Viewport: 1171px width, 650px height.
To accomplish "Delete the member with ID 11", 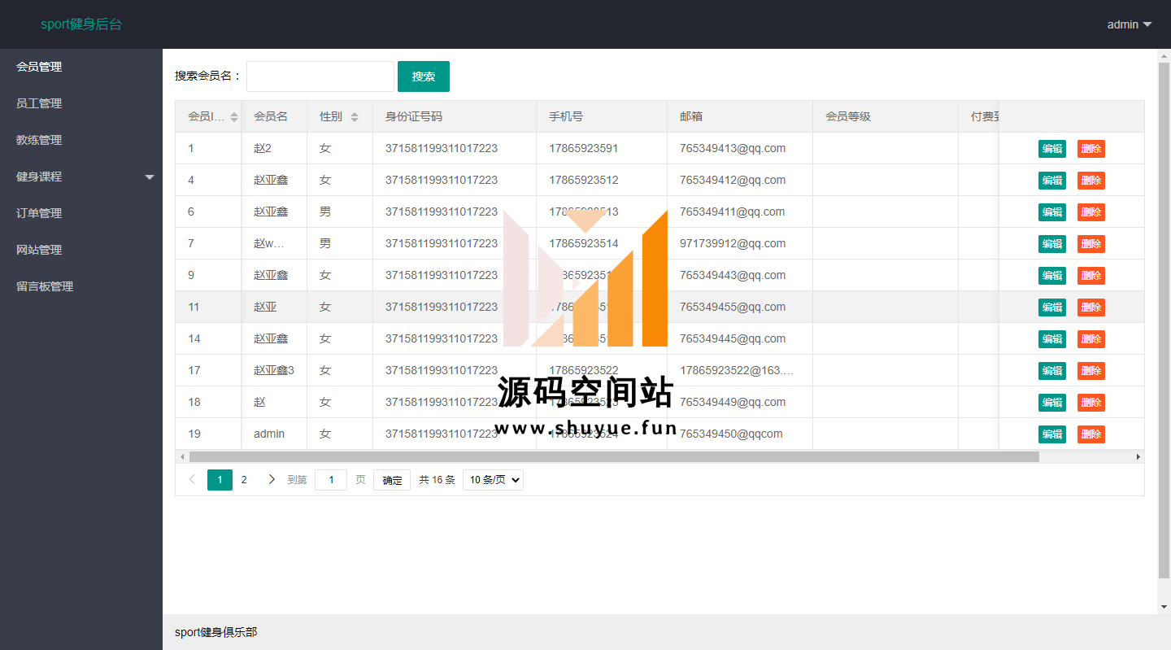I will click(x=1091, y=308).
